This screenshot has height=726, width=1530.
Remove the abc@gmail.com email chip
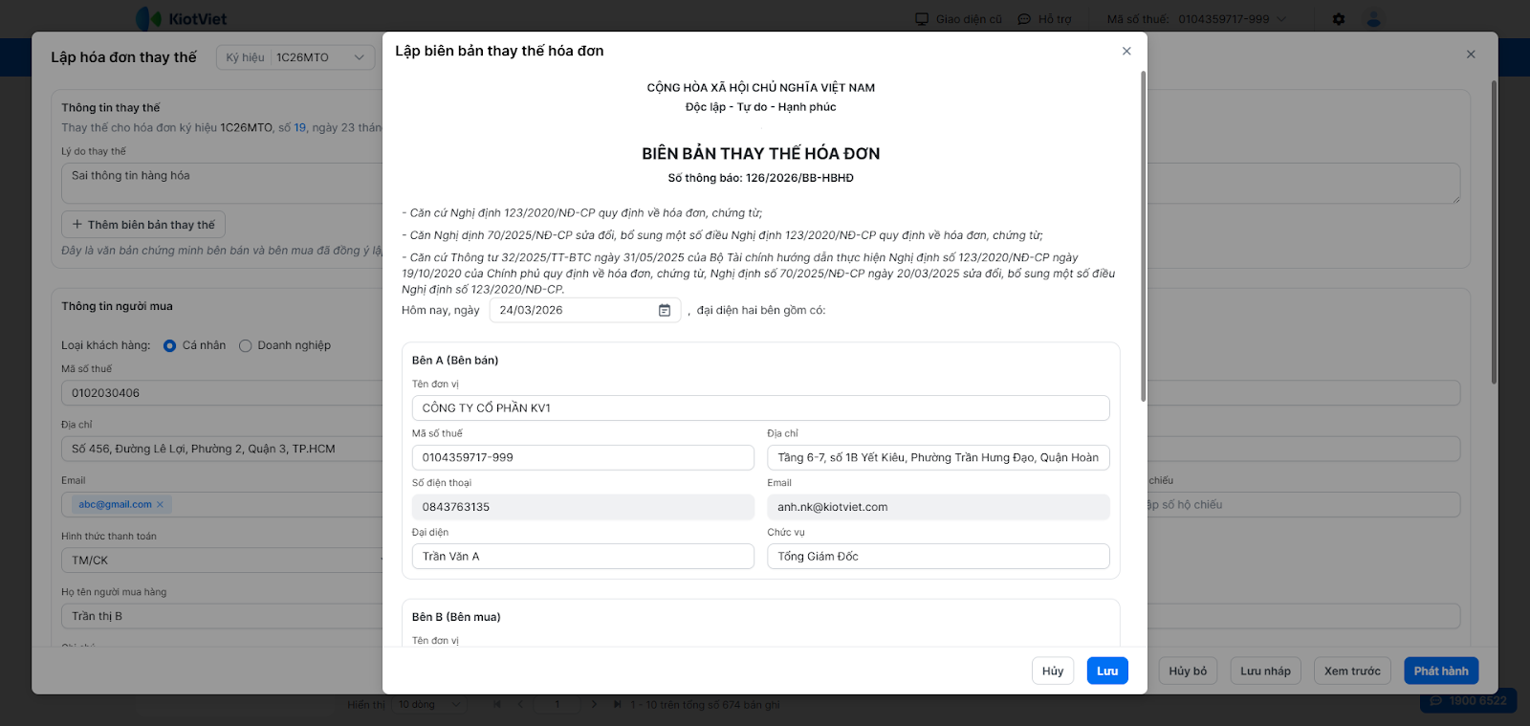(161, 505)
